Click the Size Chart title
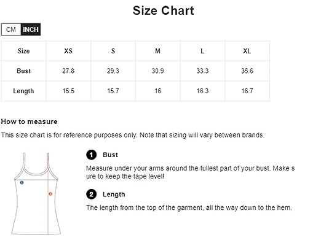This screenshot has height=243, width=321. [x=164, y=10]
